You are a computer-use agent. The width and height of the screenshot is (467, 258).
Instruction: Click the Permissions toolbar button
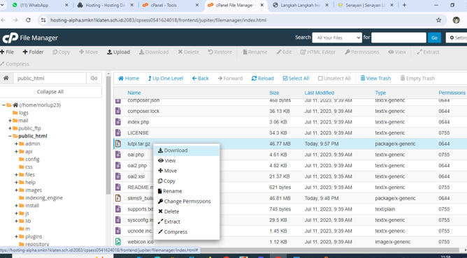362,52
